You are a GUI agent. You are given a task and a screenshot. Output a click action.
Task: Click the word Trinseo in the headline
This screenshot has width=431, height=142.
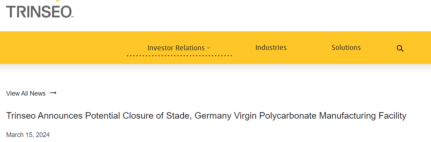21,116
